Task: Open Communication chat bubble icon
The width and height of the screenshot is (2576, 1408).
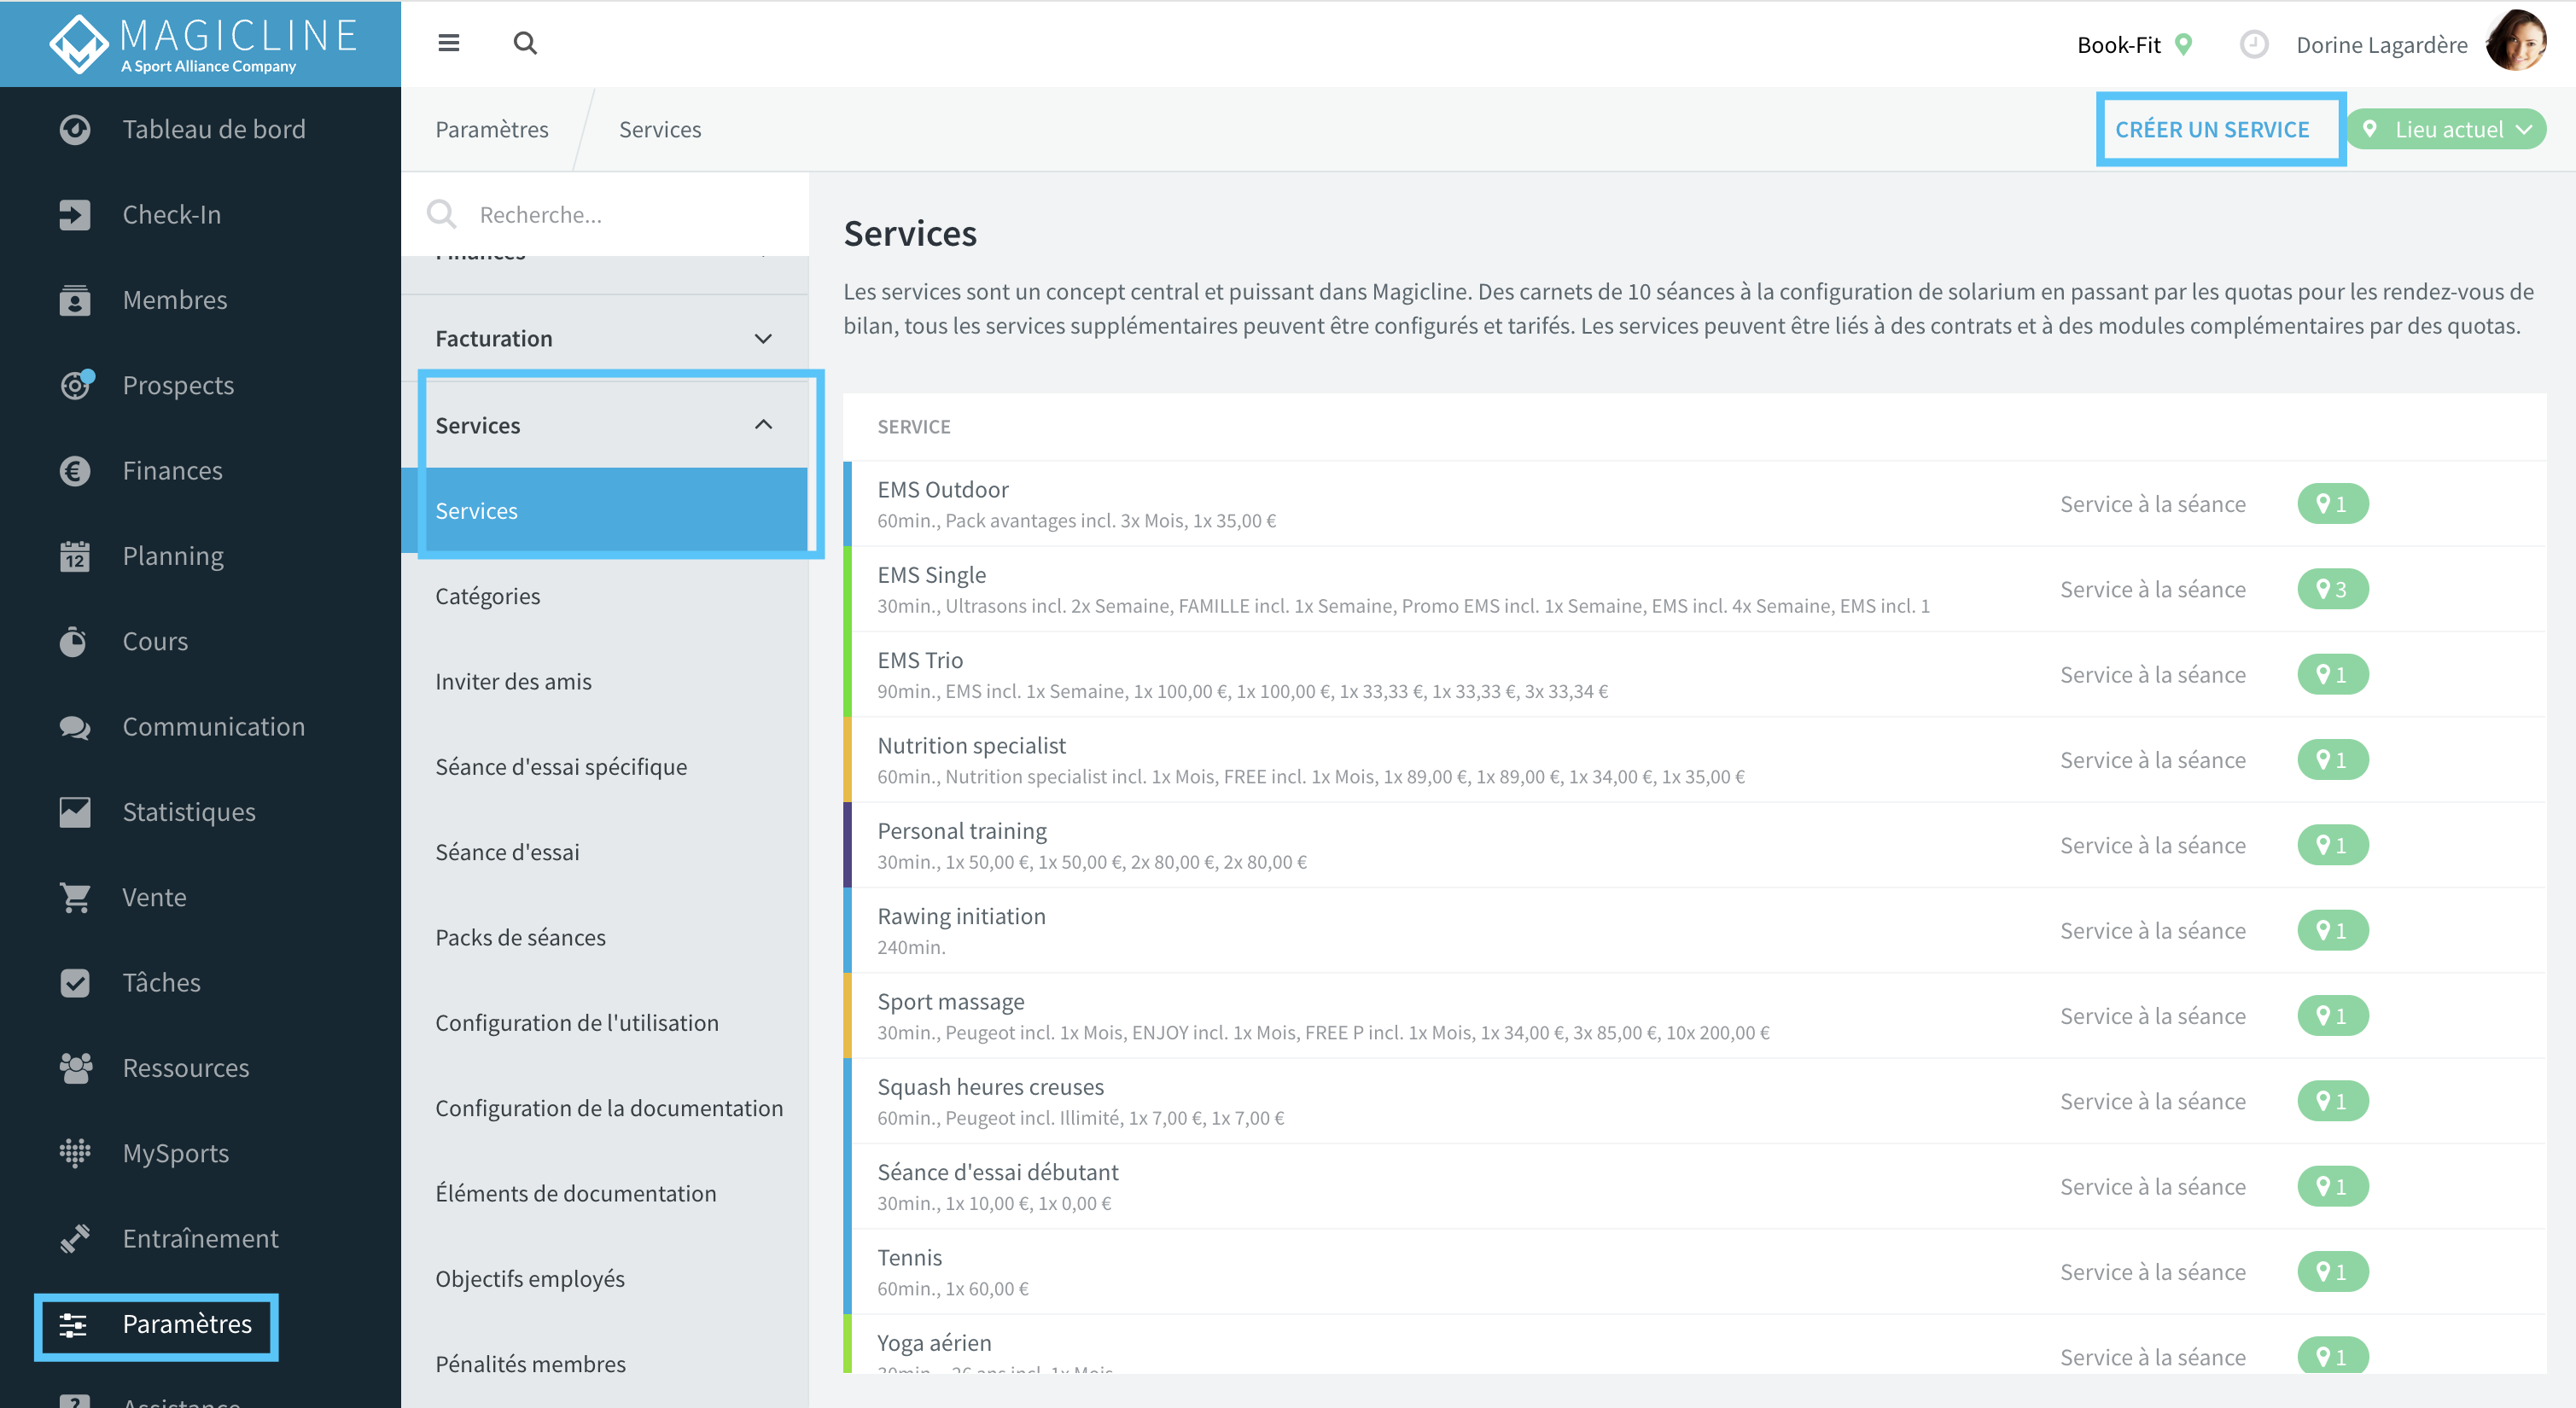Action: pyautogui.click(x=75, y=727)
